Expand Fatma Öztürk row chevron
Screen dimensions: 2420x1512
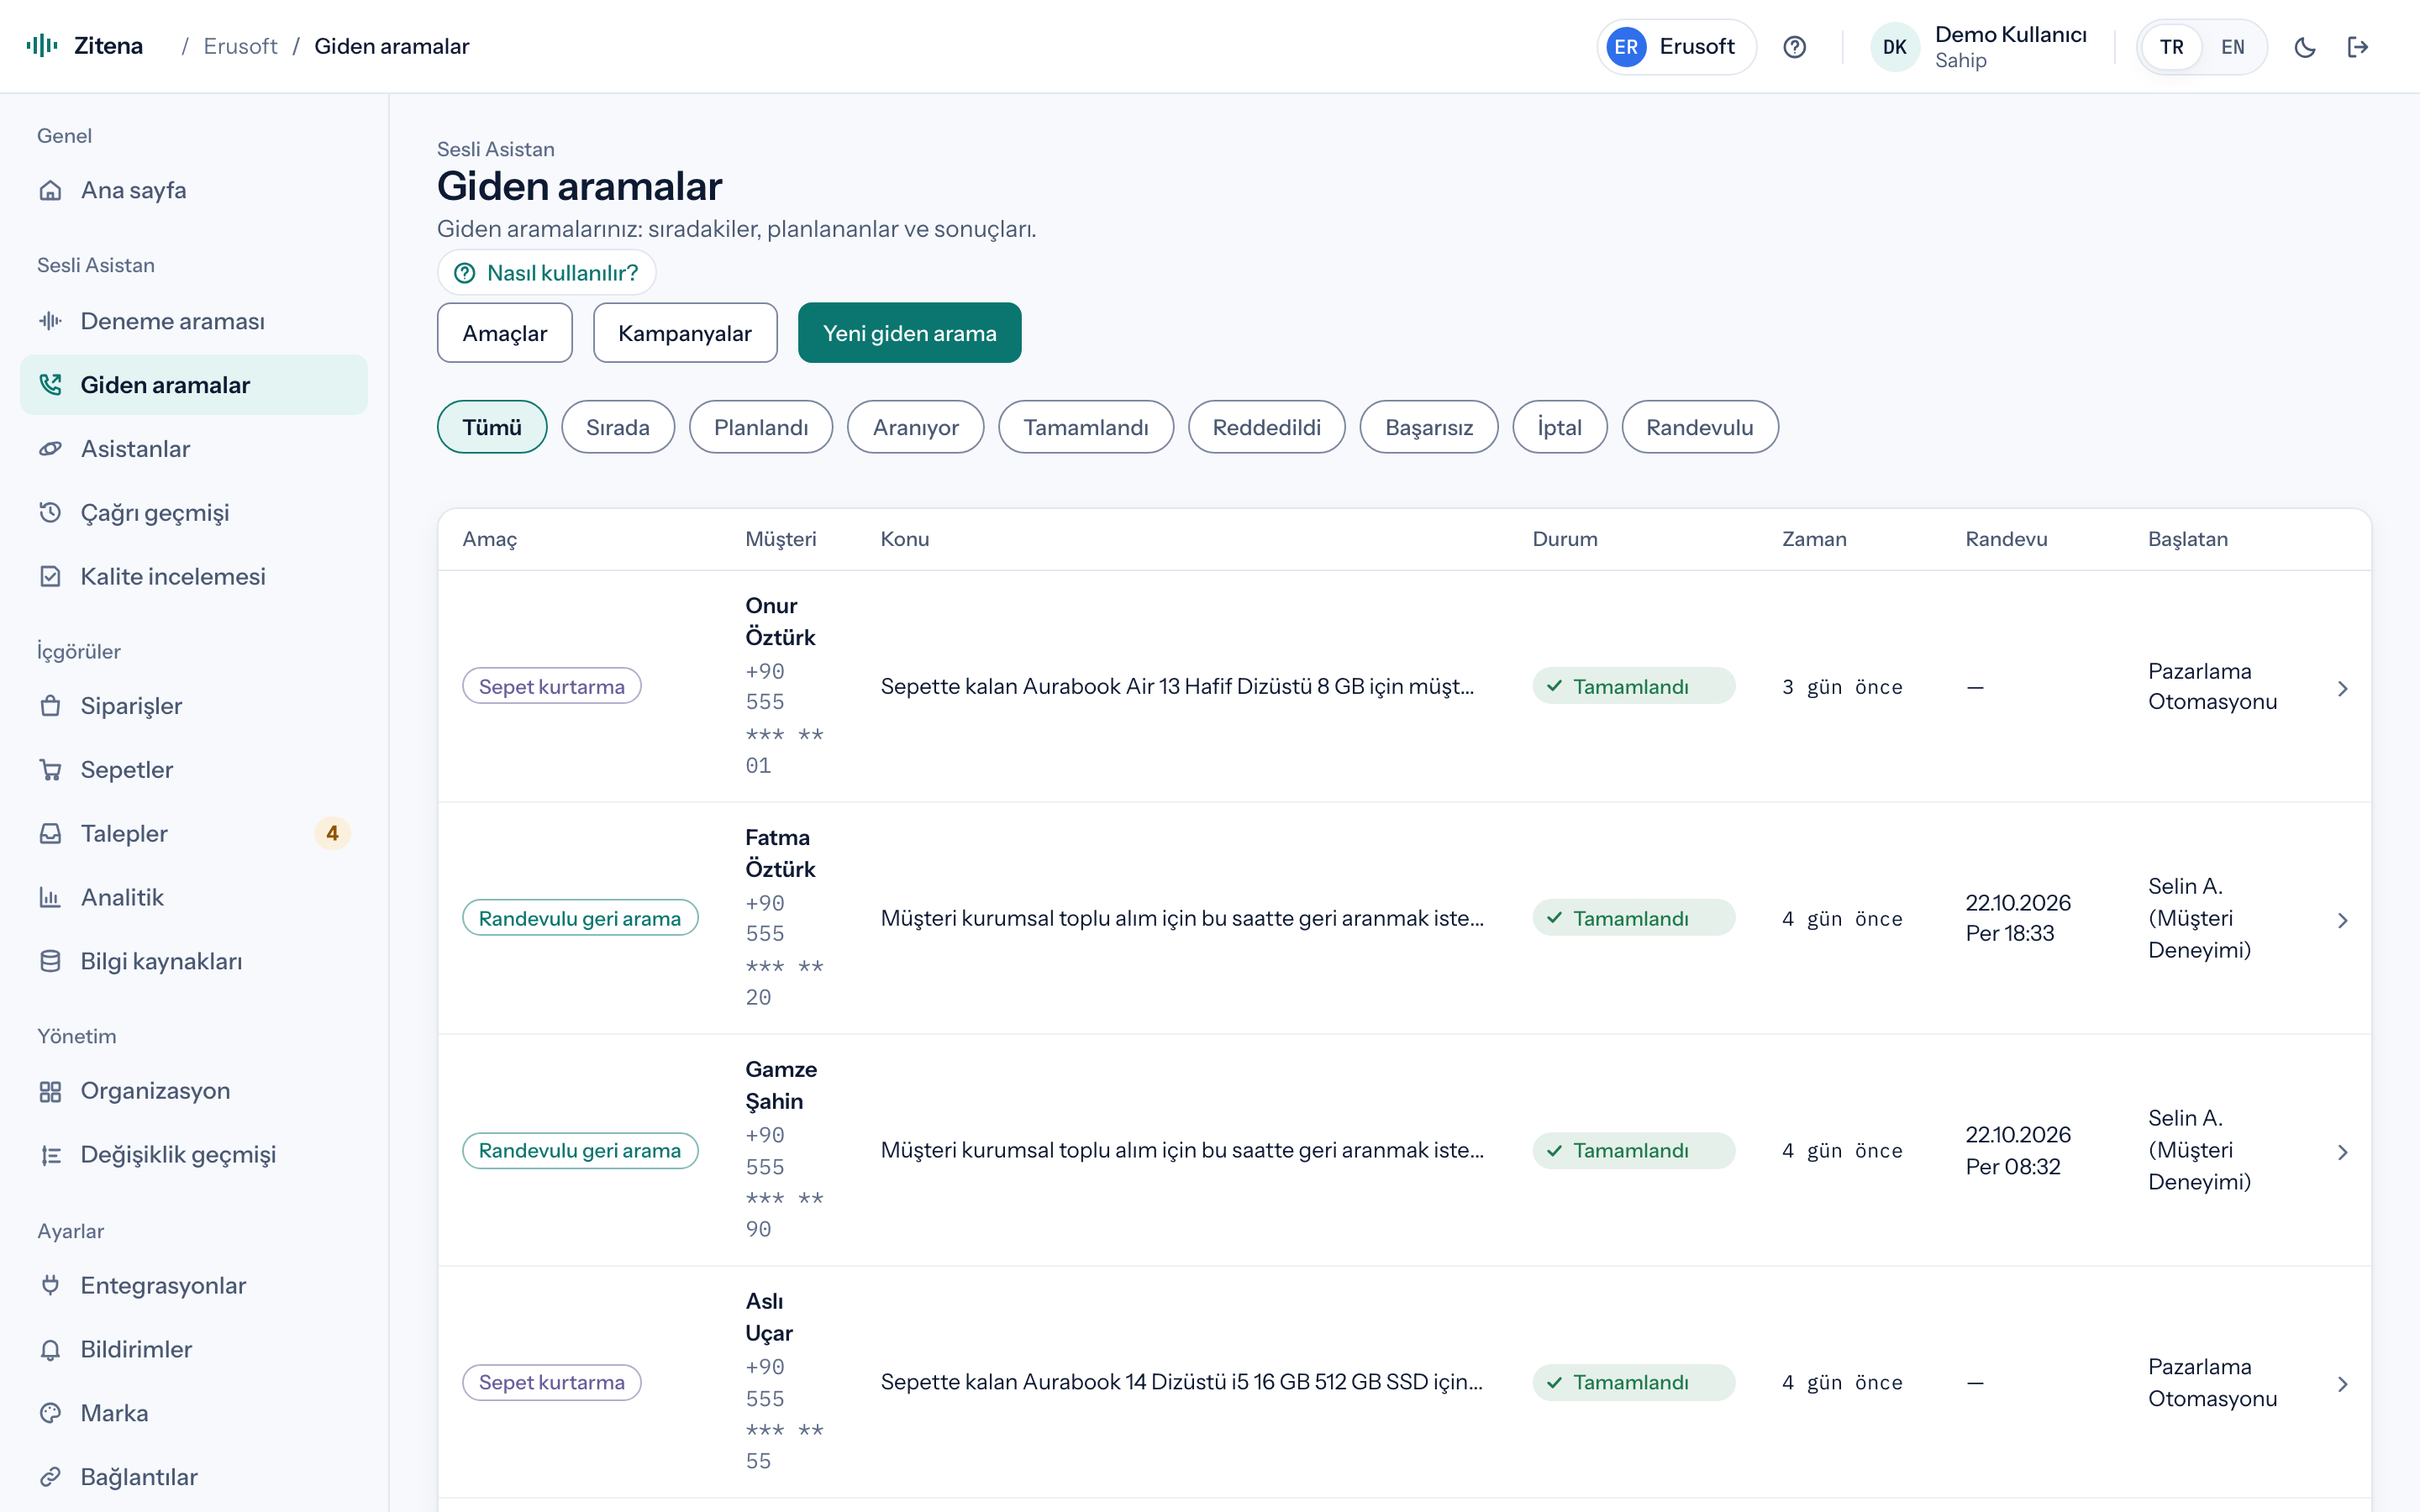tap(2343, 920)
